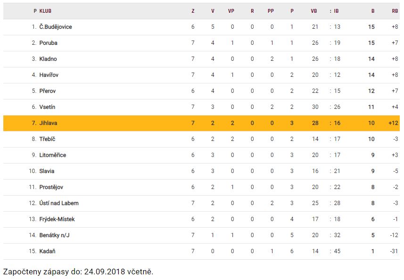Viewport: 404px width, 280px height.
Task: Click the VB column header
Action: click(x=314, y=11)
